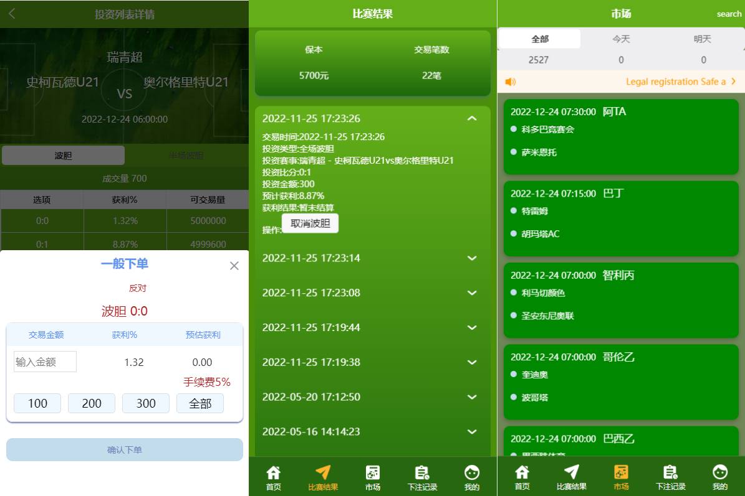745x496 pixels.
Task: Expand the 2022-11-25 17:19:44 record
Action: tap(472, 328)
